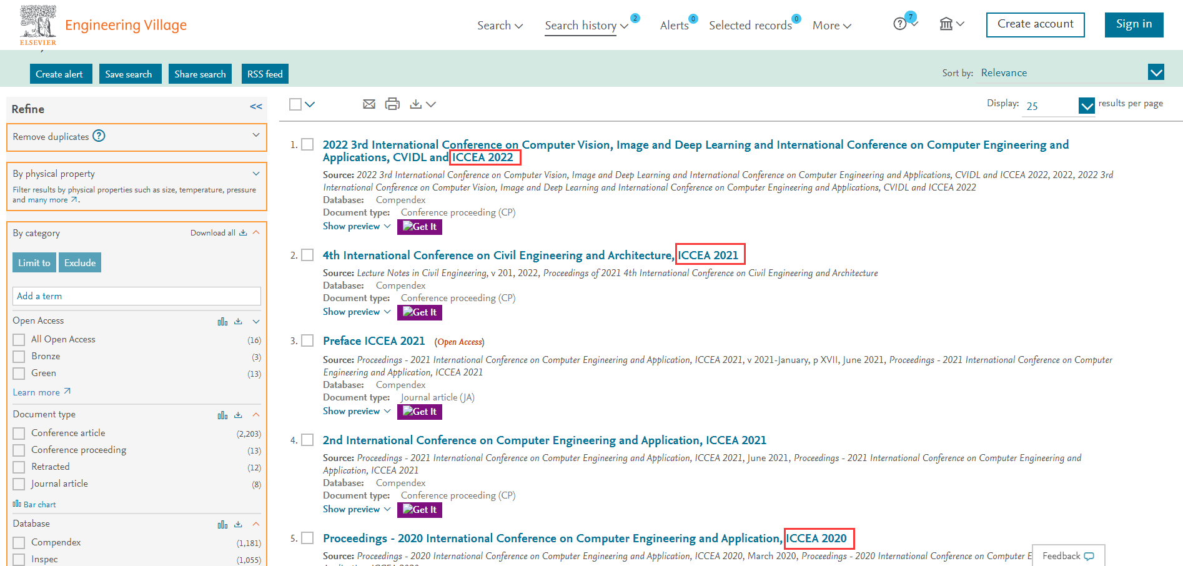Viewport: 1183px width, 566px height.
Task: Expand Open Access facet chevron
Action: (256, 321)
